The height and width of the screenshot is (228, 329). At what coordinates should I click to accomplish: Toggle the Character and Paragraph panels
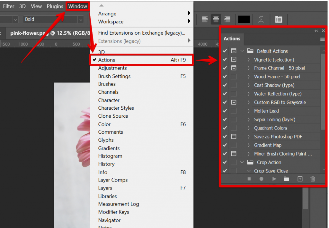pyautogui.click(x=278, y=19)
